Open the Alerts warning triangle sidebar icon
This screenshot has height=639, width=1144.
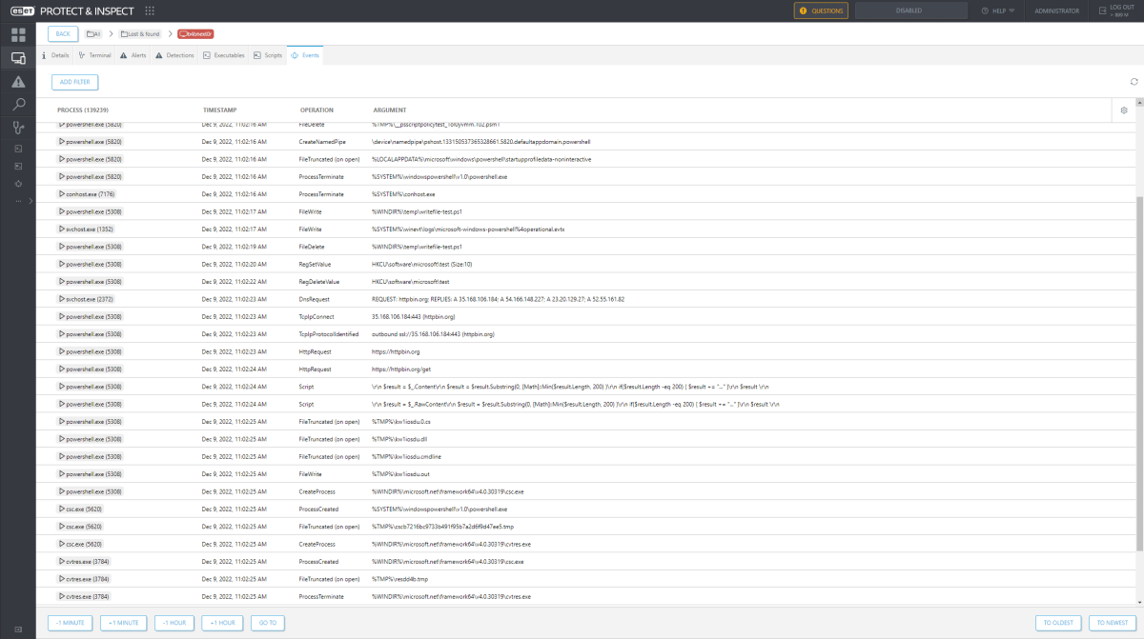pyautogui.click(x=17, y=84)
